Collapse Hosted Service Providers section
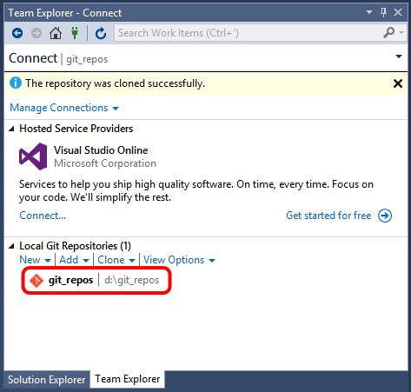The height and width of the screenshot is (392, 411). pos(11,129)
